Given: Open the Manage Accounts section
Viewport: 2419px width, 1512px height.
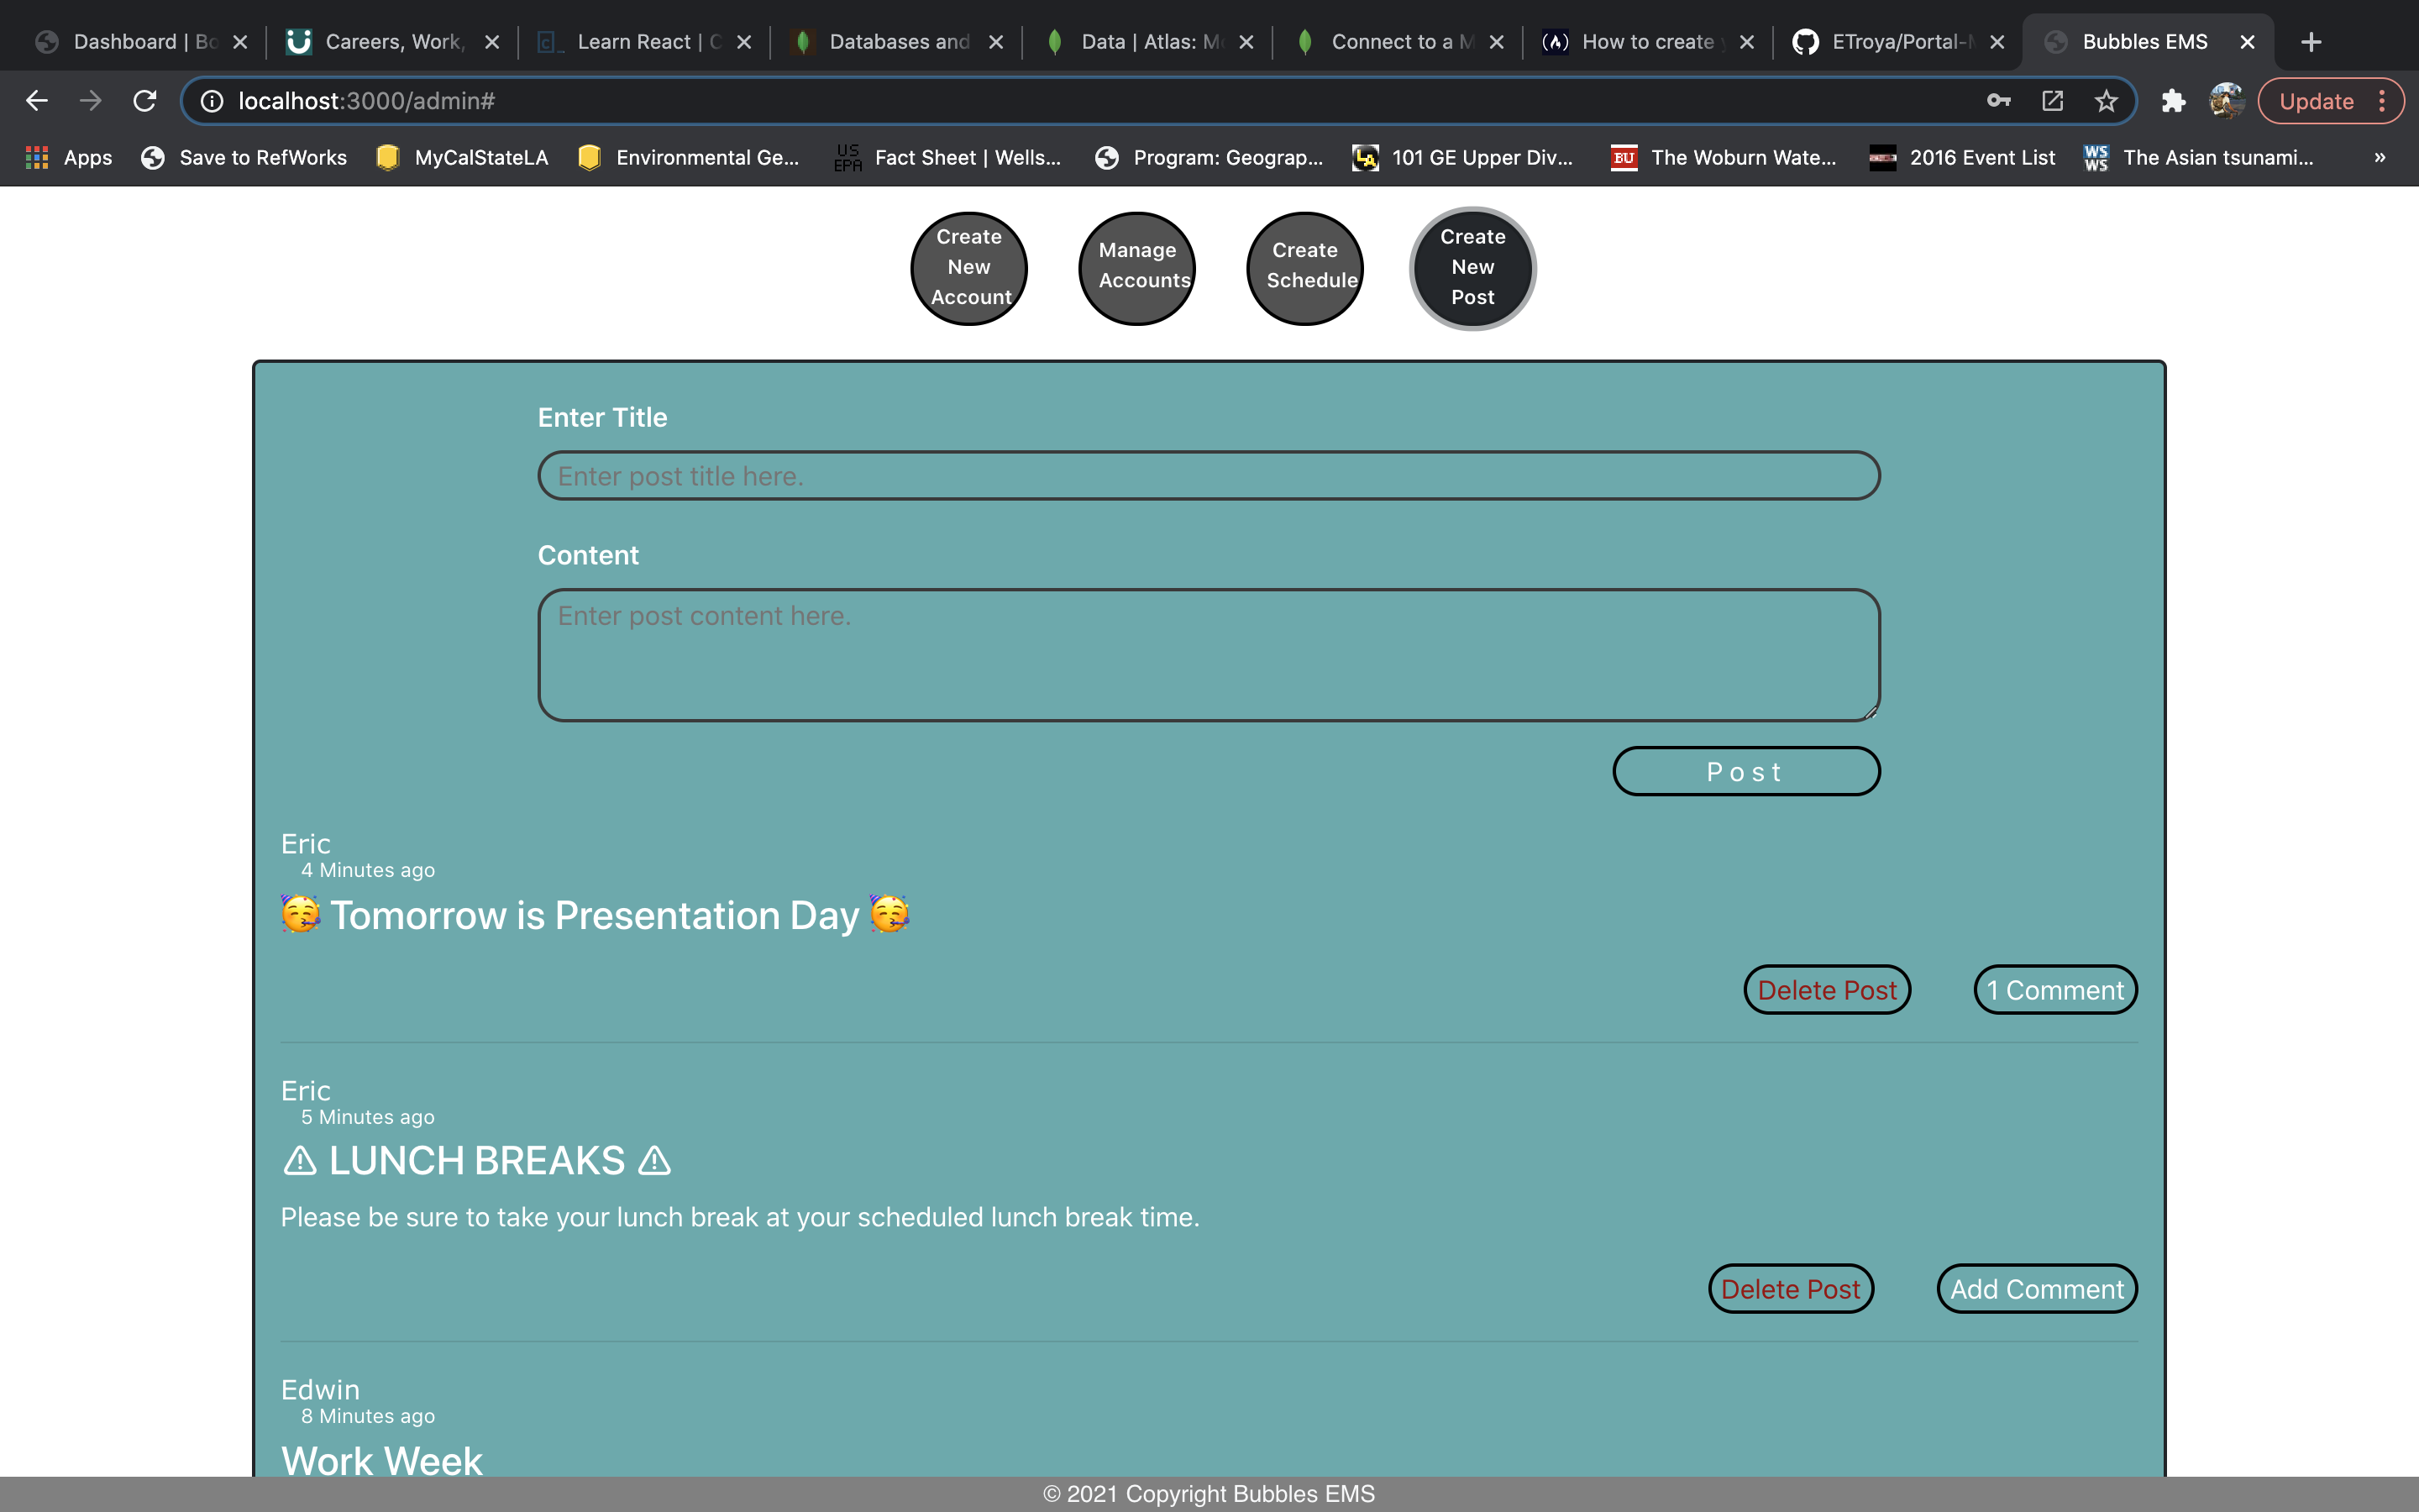Looking at the screenshot, I should (x=1137, y=268).
